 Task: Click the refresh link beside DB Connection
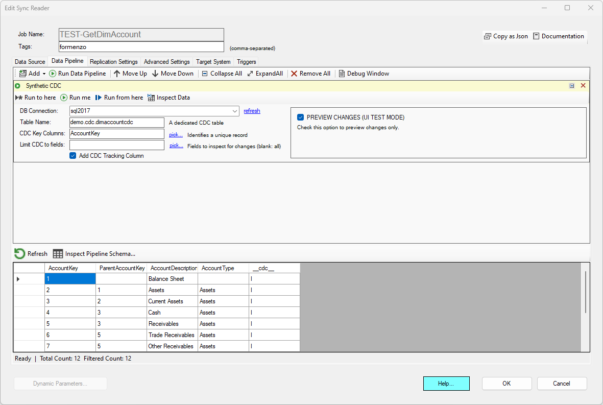[252, 111]
